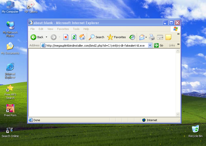Click the Windows flag logo in IE

[x=176, y=29]
